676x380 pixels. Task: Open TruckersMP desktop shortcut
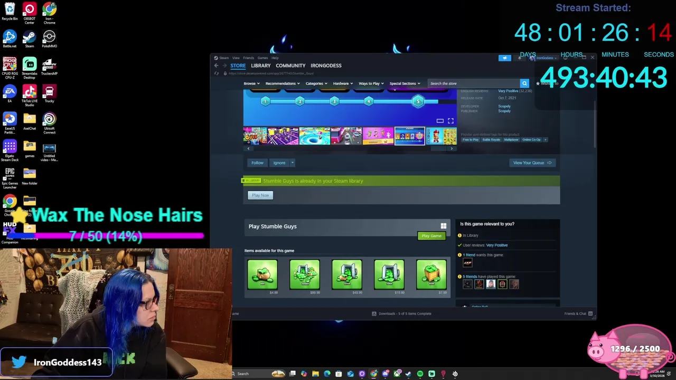coord(49,66)
